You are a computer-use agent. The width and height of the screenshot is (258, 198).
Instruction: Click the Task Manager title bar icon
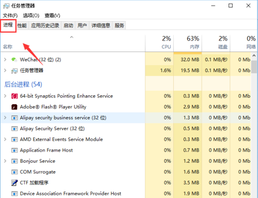(x=6, y=6)
